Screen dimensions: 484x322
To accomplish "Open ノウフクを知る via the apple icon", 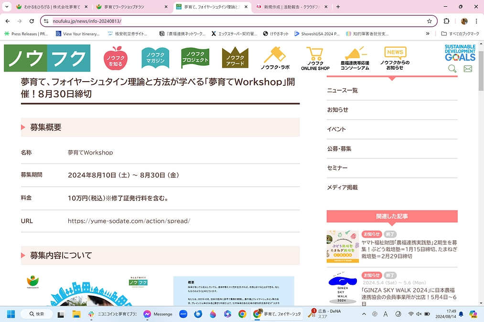I will point(116,58).
